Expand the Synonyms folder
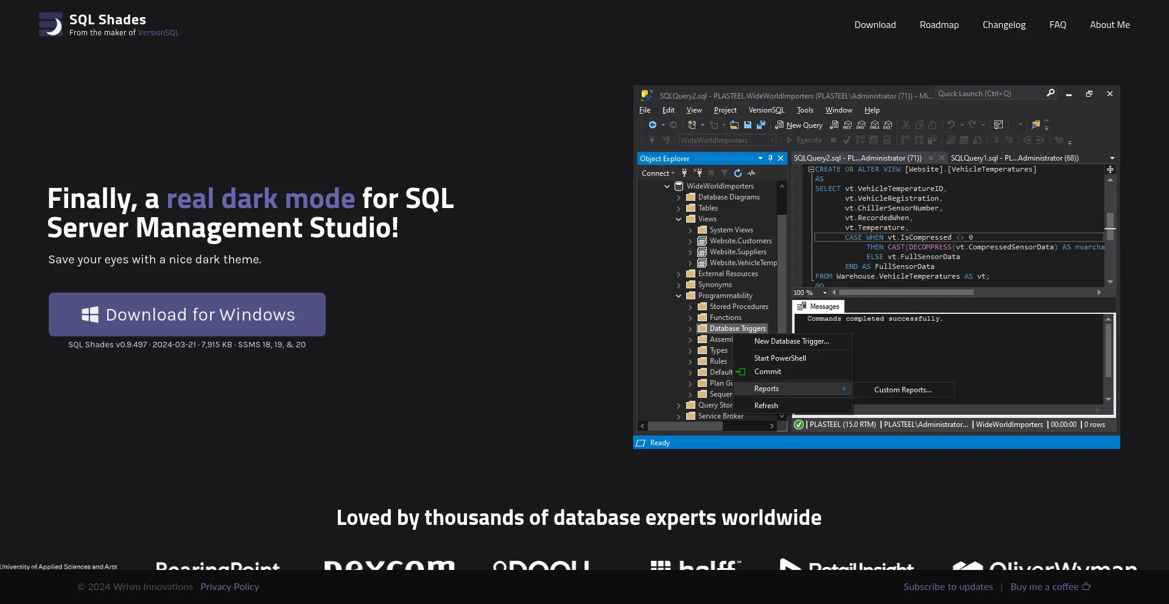Screen dimensions: 1169x604 pyautogui.click(x=678, y=285)
